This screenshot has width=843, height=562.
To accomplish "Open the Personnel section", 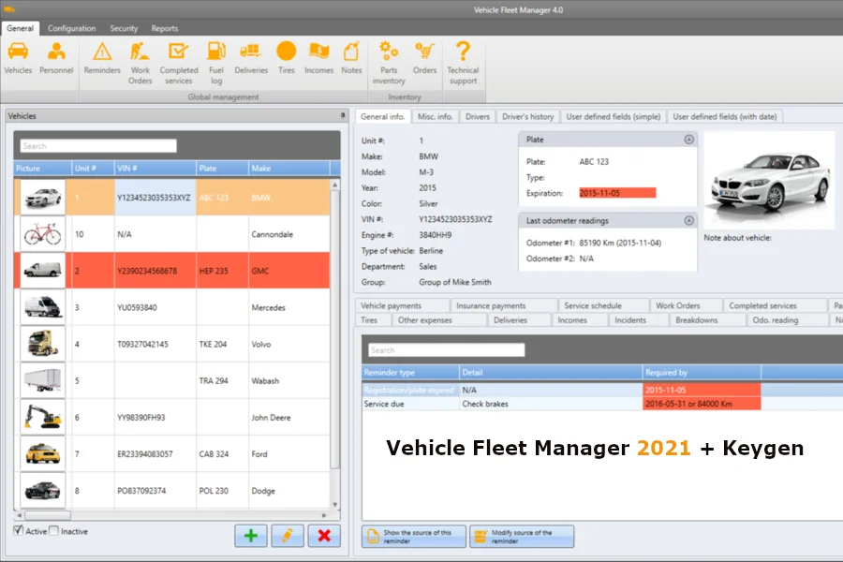I will pyautogui.click(x=56, y=58).
